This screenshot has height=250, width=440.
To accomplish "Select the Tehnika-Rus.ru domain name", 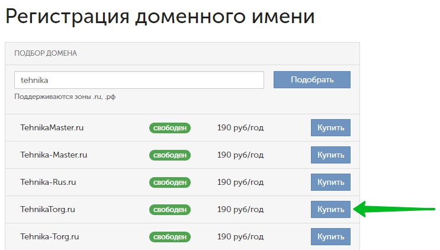I will (48, 182).
